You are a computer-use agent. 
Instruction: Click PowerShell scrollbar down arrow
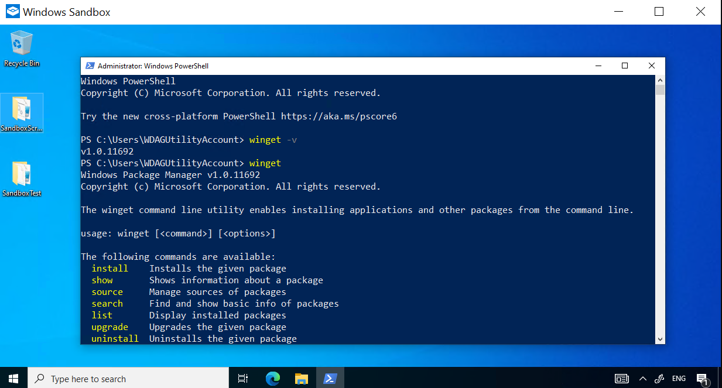pos(660,339)
